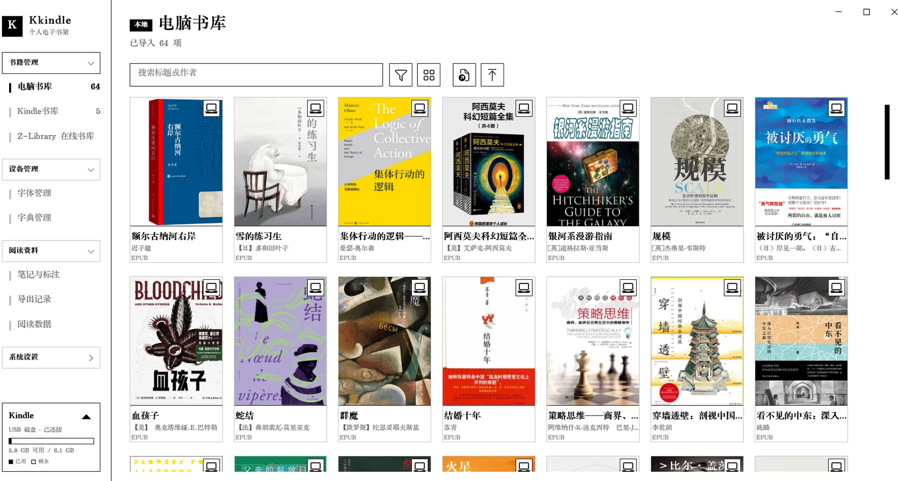
Task: Click the 搜索标题或作者 search box
Action: [256, 75]
